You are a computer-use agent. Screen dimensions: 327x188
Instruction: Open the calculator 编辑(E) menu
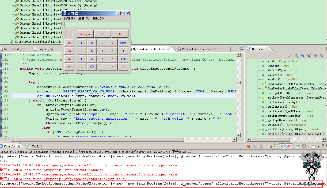click(69, 18)
